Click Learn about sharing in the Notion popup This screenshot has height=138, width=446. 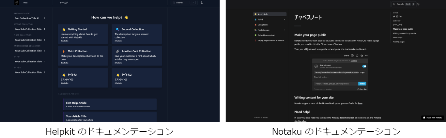point(322,89)
